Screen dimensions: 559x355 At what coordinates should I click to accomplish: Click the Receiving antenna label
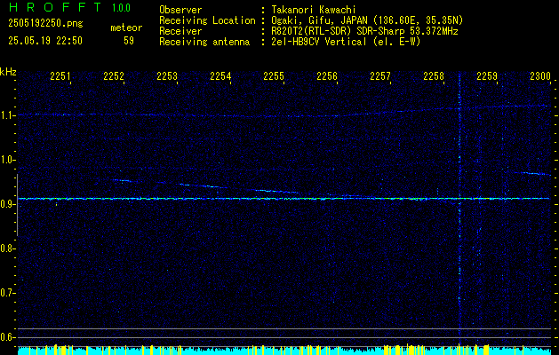click(x=204, y=42)
